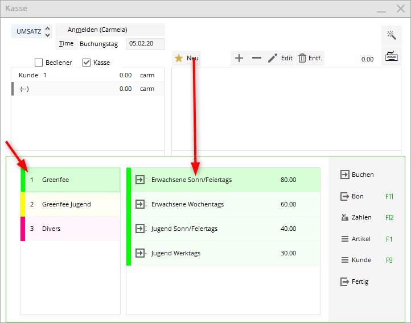The image size is (411, 323).
Task: Enable the Bediener checkbox
Action: click(39, 63)
